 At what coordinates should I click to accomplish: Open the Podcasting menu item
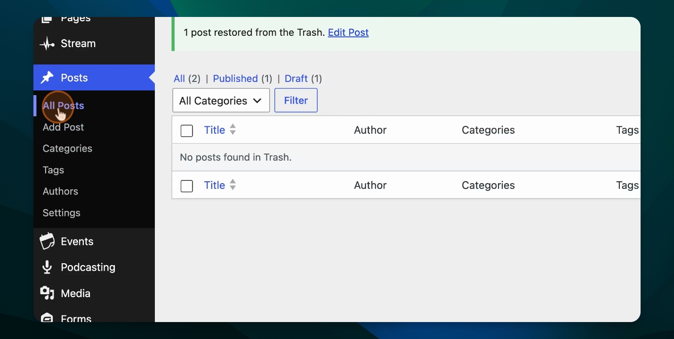(88, 267)
